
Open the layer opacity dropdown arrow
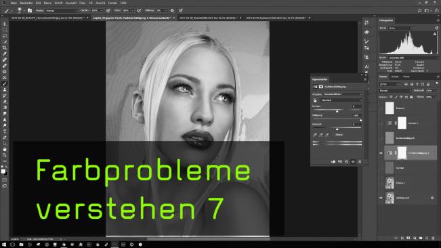(436, 91)
